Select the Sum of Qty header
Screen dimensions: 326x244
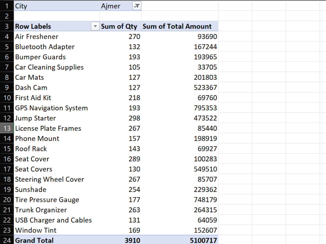[121, 26]
